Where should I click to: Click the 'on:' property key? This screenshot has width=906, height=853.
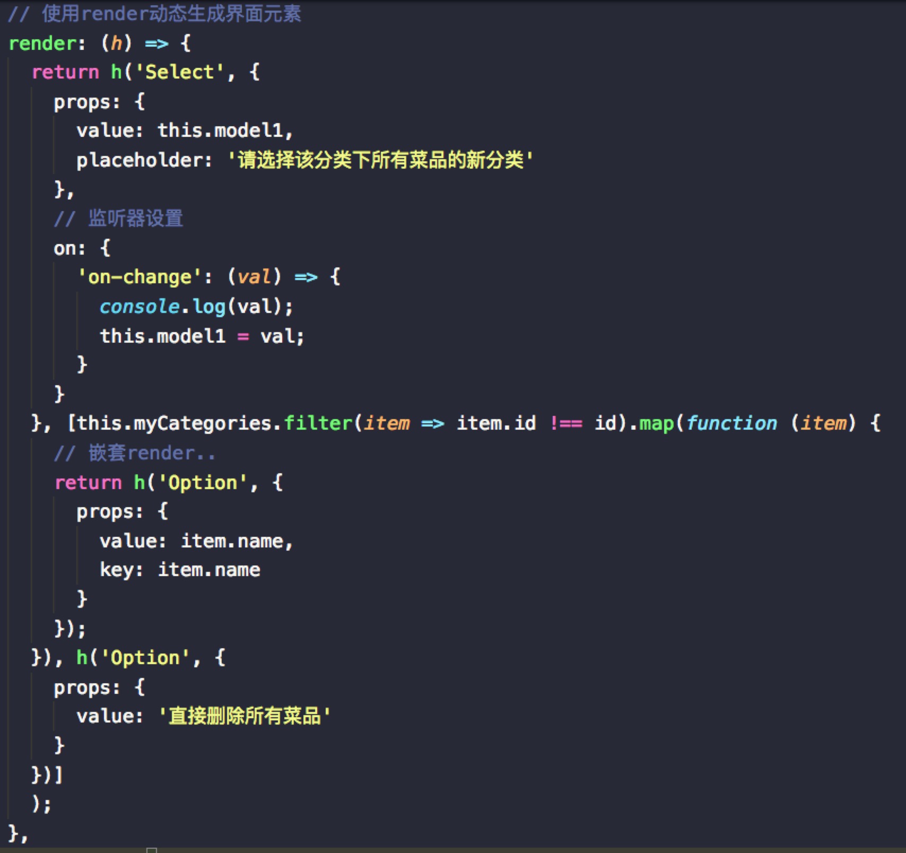click(69, 248)
